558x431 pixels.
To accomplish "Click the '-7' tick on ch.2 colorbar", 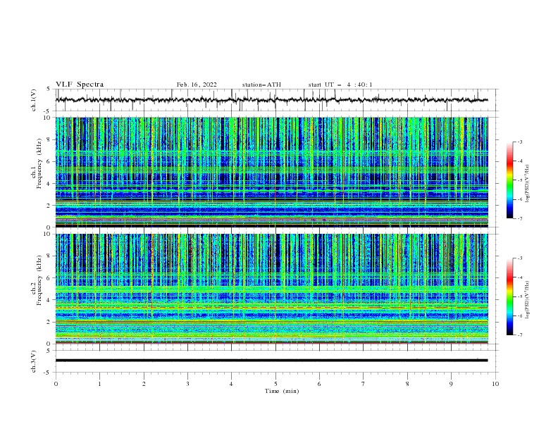I will [520, 335].
